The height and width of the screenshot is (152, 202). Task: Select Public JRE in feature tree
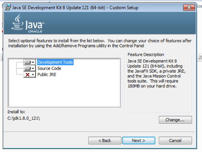click(x=47, y=75)
